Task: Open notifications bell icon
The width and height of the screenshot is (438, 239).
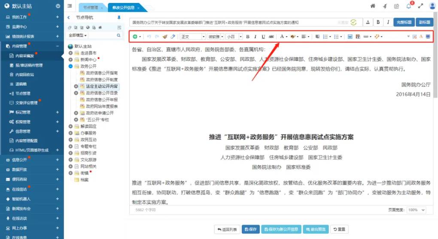Action: click(408, 6)
